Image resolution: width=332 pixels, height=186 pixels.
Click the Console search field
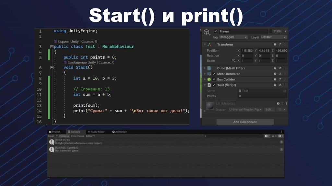[x=233, y=136]
